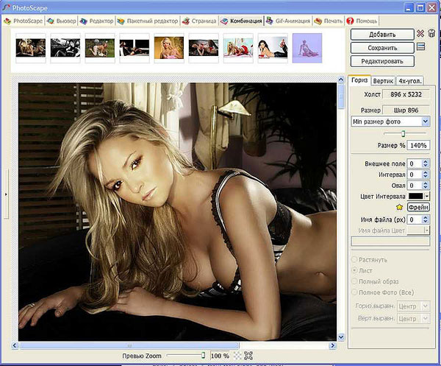
Task: Click the yellow star favorites icon
Action: [399, 208]
